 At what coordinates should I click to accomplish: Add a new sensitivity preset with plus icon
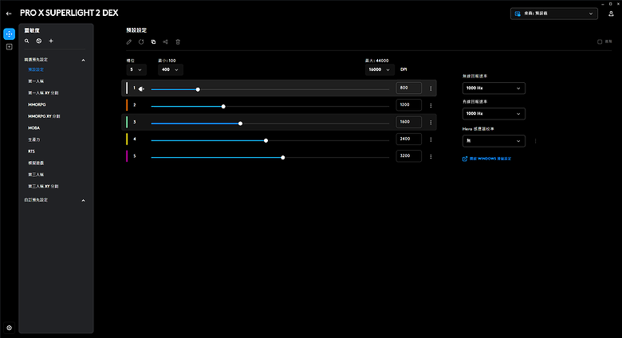click(x=51, y=41)
